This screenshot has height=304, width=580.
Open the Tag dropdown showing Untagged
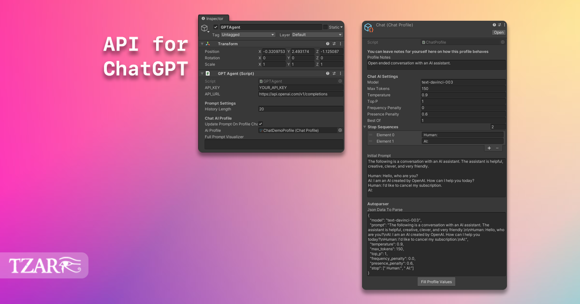247,35
